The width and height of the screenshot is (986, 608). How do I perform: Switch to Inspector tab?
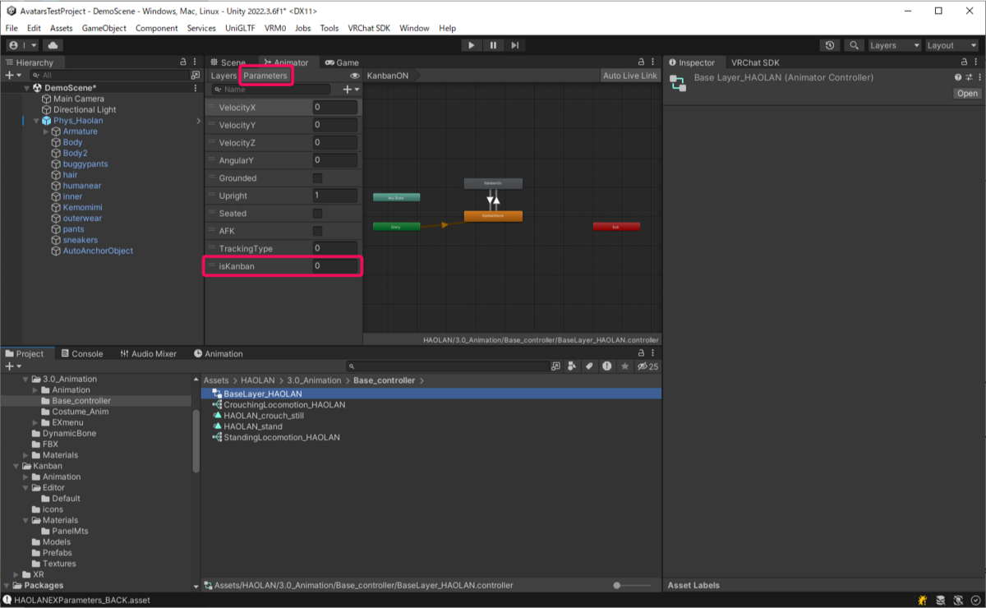click(691, 62)
